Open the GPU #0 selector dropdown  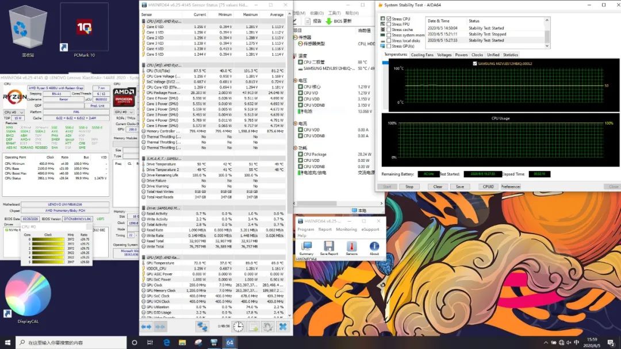point(124,112)
